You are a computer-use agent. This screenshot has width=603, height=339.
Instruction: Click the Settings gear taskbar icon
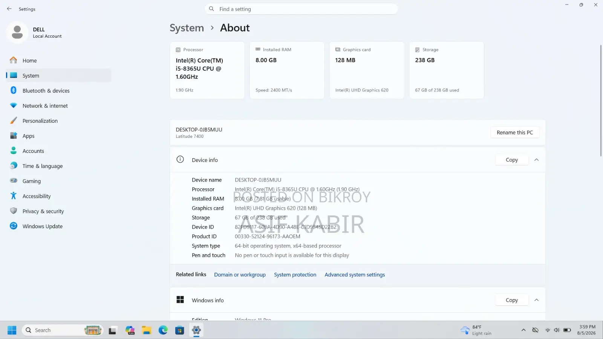click(x=196, y=330)
